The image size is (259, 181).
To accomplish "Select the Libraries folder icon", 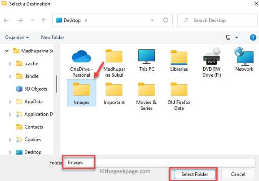I will pos(179,57).
